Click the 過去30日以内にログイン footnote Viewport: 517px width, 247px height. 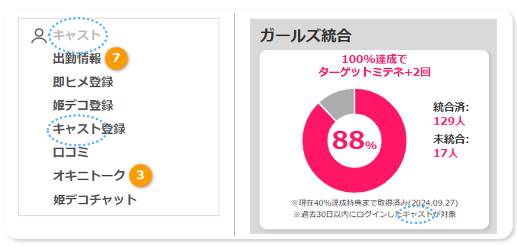pos(374,214)
